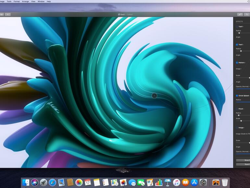Open the Image (Scale to Fill) dropdown

click(x=243, y=134)
